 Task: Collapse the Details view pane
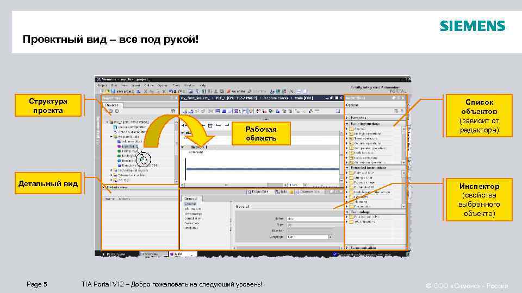coord(103,187)
